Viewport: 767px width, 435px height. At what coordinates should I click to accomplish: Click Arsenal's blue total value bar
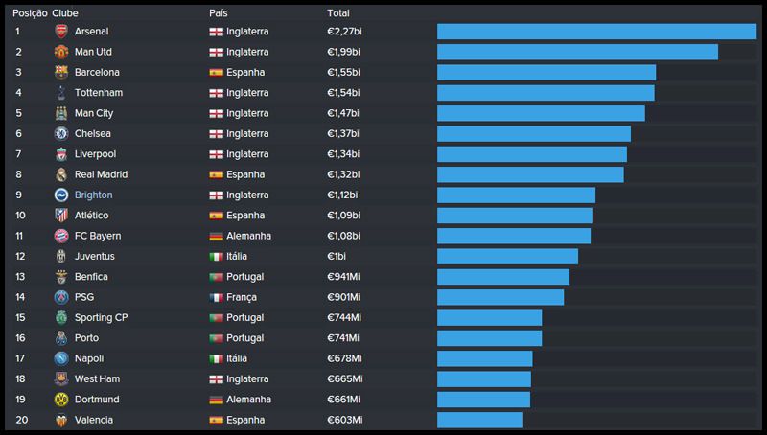click(x=596, y=32)
